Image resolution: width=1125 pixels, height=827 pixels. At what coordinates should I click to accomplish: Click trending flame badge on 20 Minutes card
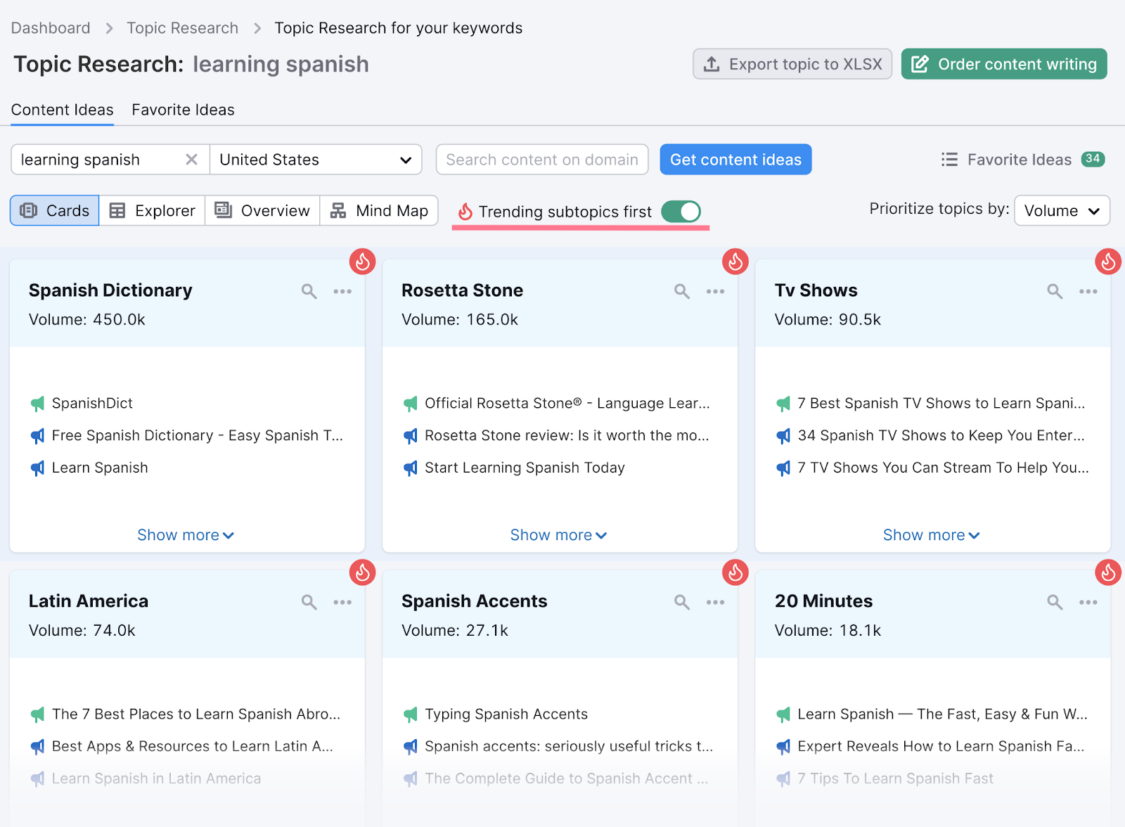pyautogui.click(x=1108, y=572)
